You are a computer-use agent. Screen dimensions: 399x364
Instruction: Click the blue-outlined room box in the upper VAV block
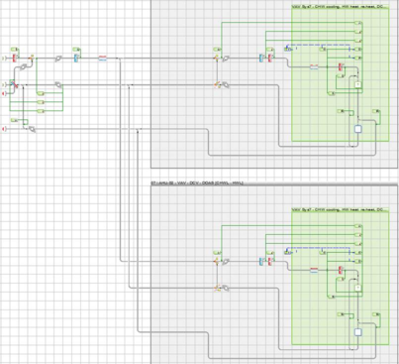[358, 129]
